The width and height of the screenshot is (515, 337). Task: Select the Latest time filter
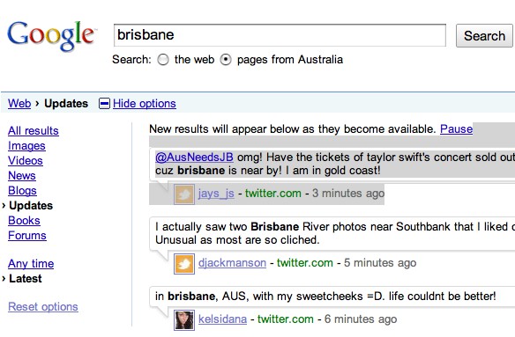(x=26, y=279)
